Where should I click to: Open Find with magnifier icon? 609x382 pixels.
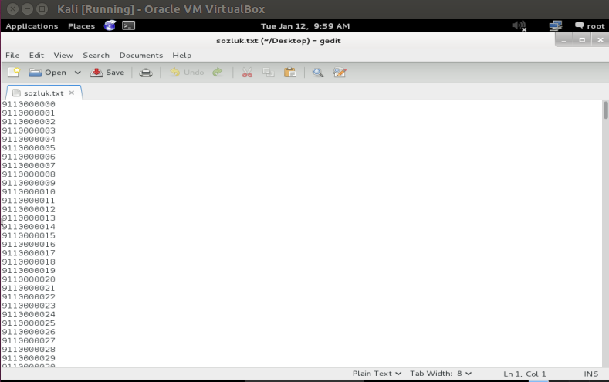(318, 73)
